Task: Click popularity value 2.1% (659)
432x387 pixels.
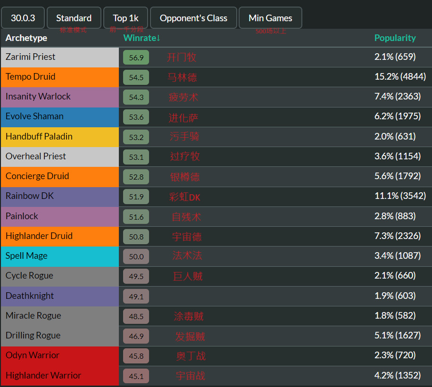Action: click(395, 57)
